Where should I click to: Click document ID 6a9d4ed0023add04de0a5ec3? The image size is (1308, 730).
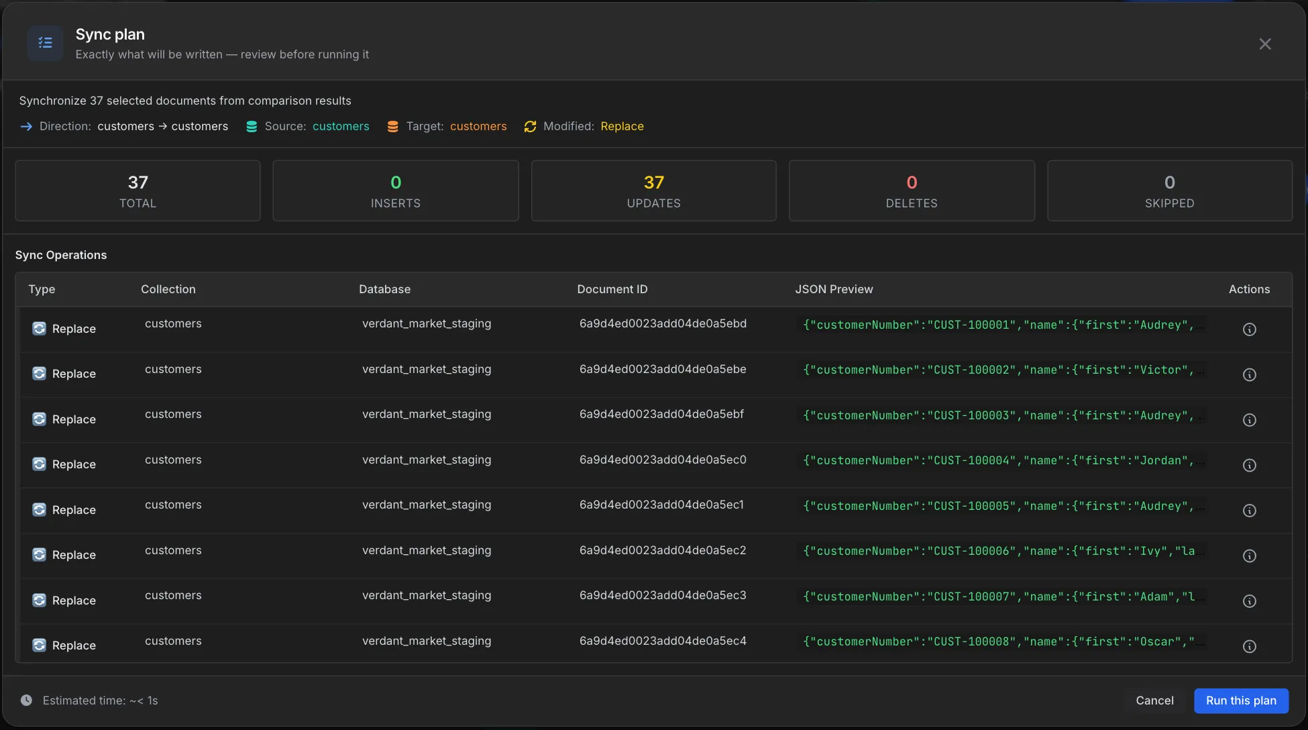[663, 595]
